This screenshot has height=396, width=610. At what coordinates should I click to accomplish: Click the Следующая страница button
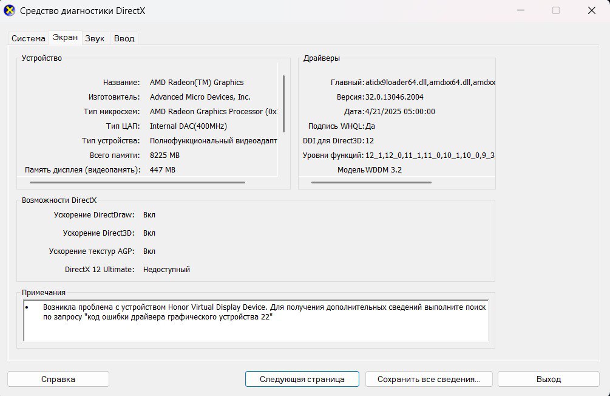pos(302,379)
